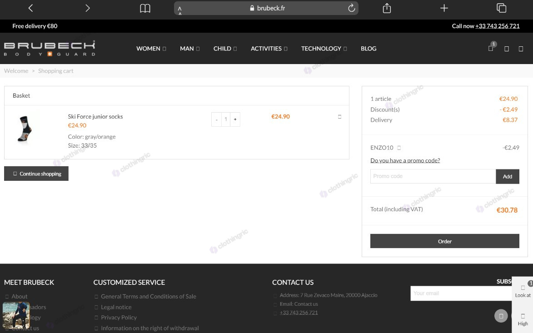Tap the reader text-size AA icon
533x333 pixels.
pos(180,9)
